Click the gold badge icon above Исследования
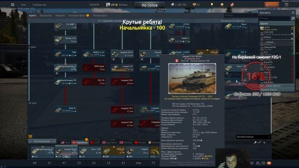The image size is (299, 168). (30, 136)
